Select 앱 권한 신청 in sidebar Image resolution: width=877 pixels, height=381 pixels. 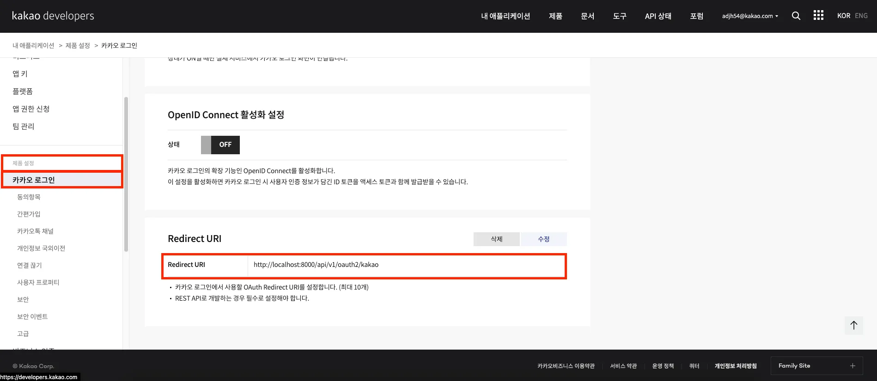point(31,109)
